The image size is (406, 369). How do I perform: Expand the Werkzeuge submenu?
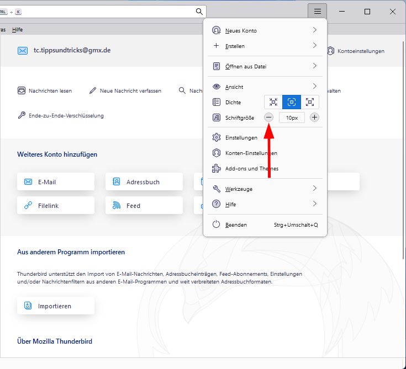(x=265, y=189)
